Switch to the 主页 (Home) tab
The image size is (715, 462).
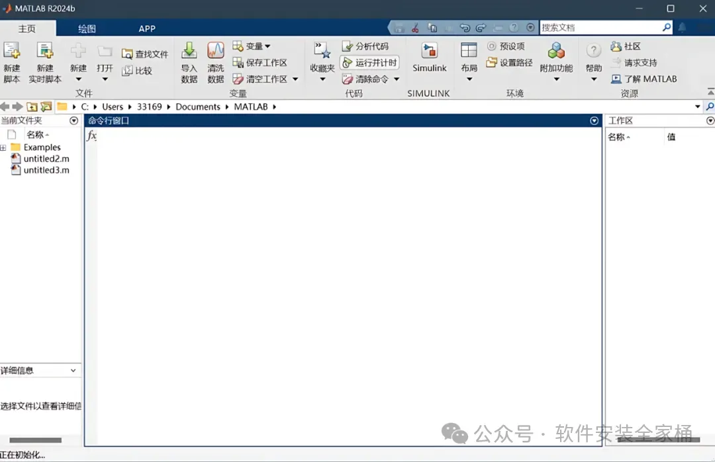click(x=27, y=28)
